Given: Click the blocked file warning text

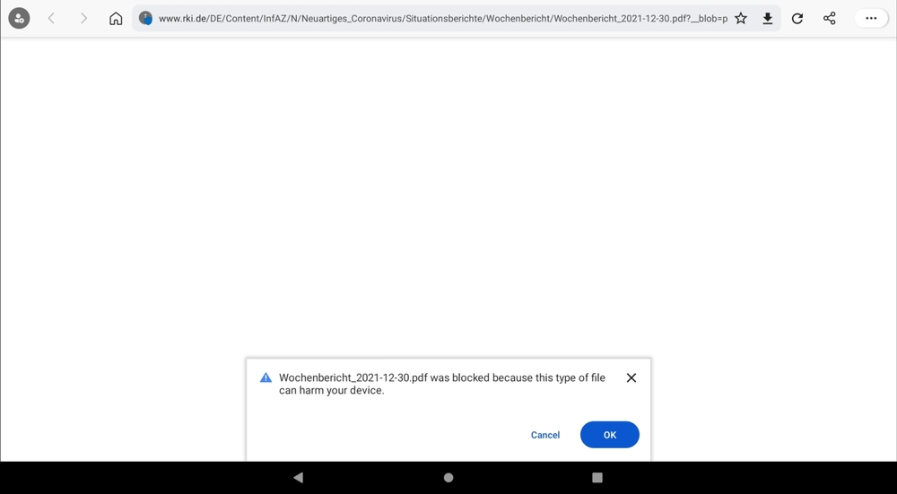Looking at the screenshot, I should click(442, 385).
